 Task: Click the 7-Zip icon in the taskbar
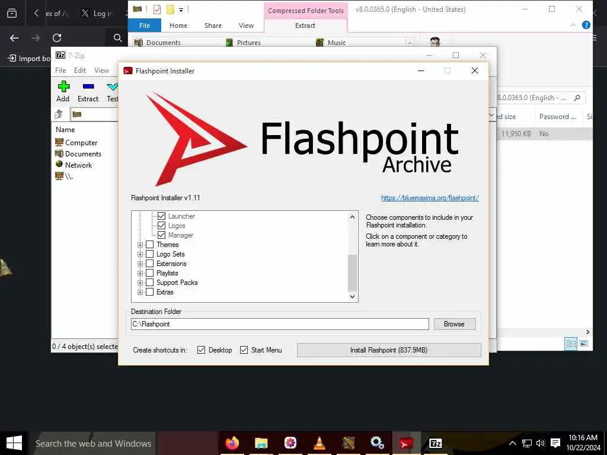coord(436,443)
